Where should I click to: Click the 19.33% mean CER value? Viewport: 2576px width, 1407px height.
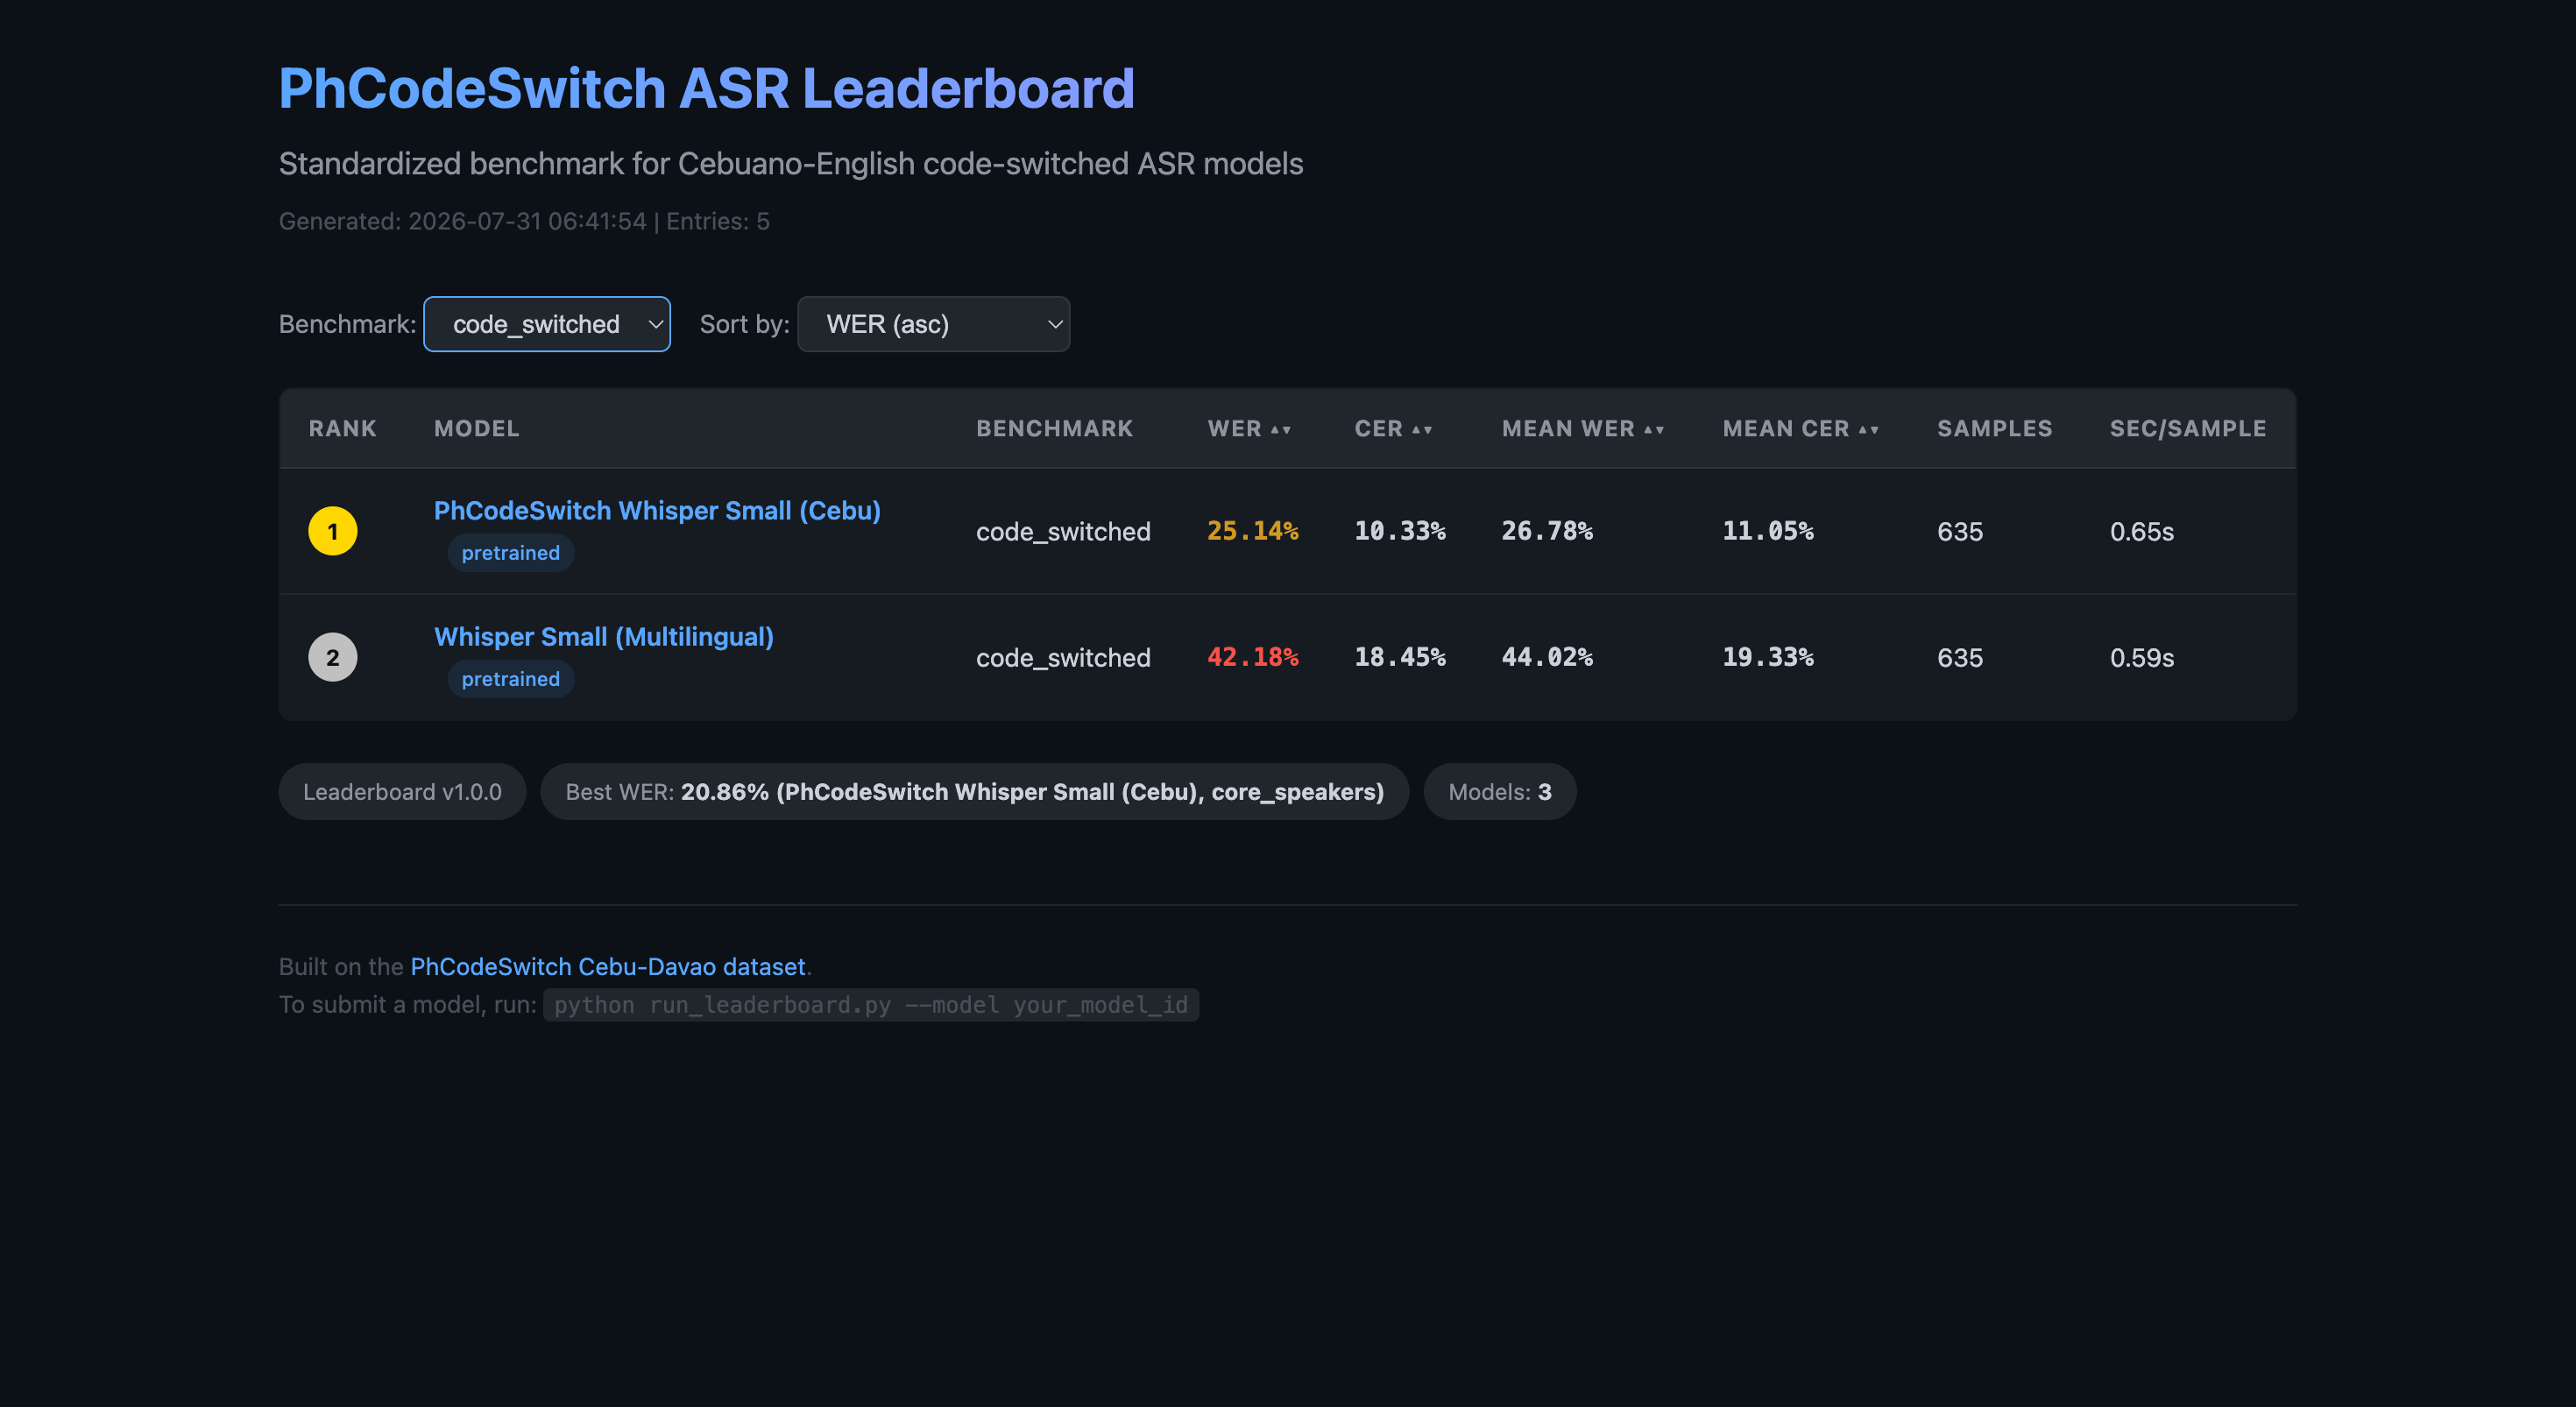click(1768, 657)
